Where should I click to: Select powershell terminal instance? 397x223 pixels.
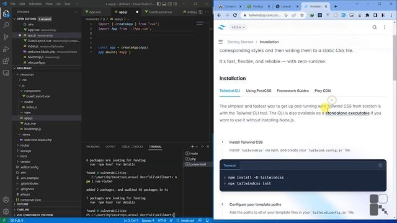pyautogui.click(x=198, y=164)
